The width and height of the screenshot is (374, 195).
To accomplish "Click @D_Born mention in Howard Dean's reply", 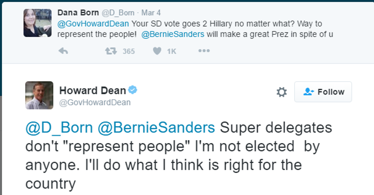I will click(59, 127).
